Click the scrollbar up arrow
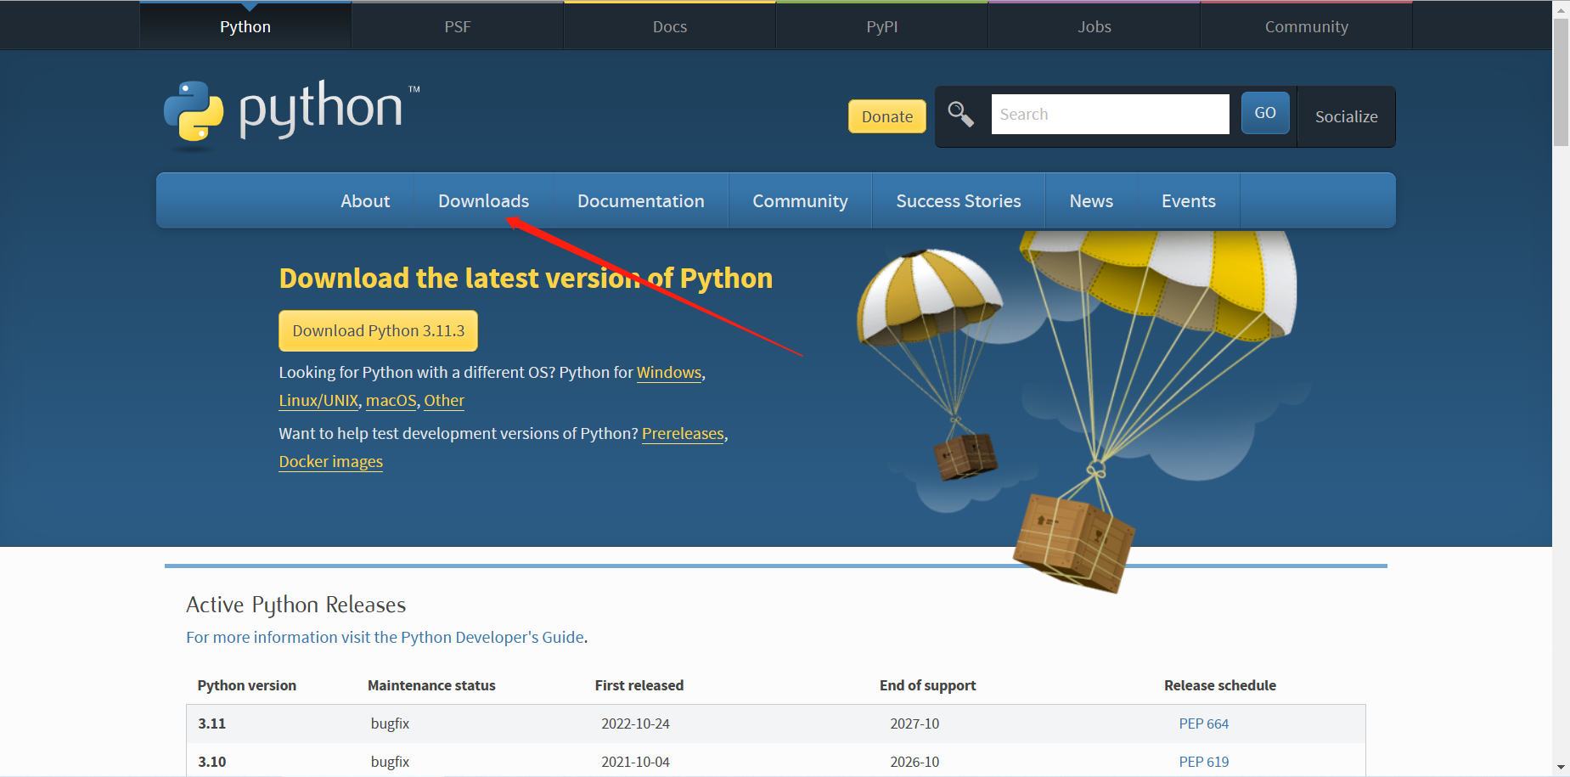Screen dimensions: 1570x777 tap(1561, 8)
